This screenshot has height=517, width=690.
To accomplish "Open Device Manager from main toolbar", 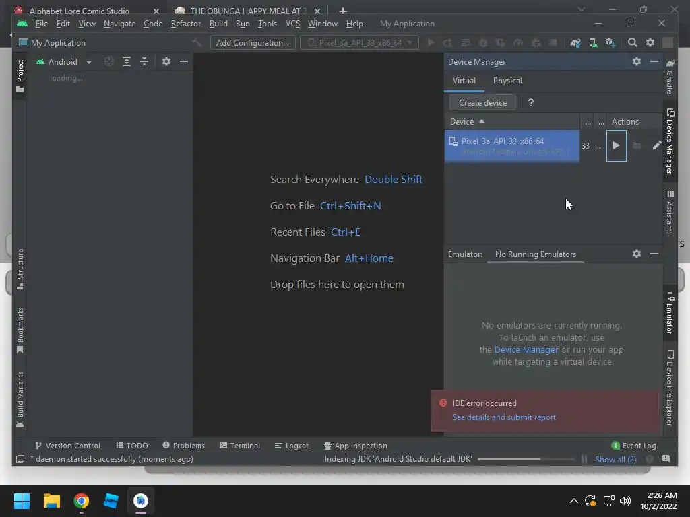I will [593, 42].
